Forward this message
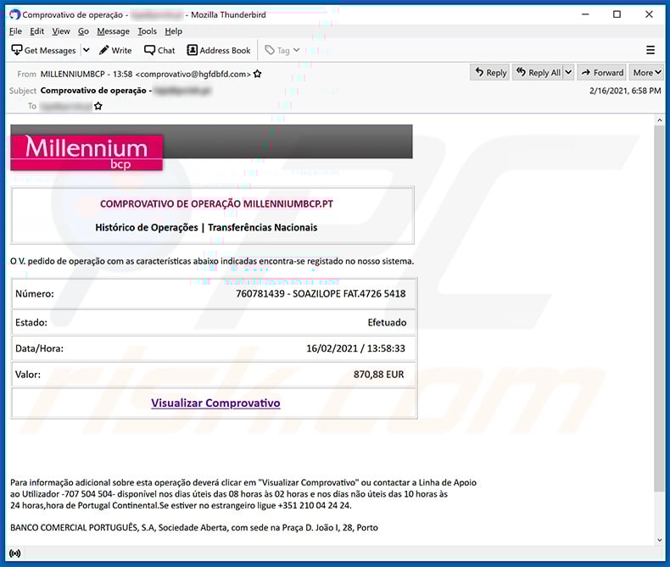This screenshot has height=567, width=670. [602, 73]
